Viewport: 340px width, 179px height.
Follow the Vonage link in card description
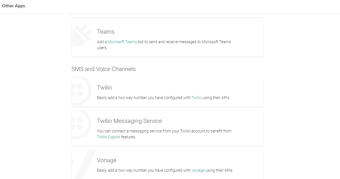point(198,170)
